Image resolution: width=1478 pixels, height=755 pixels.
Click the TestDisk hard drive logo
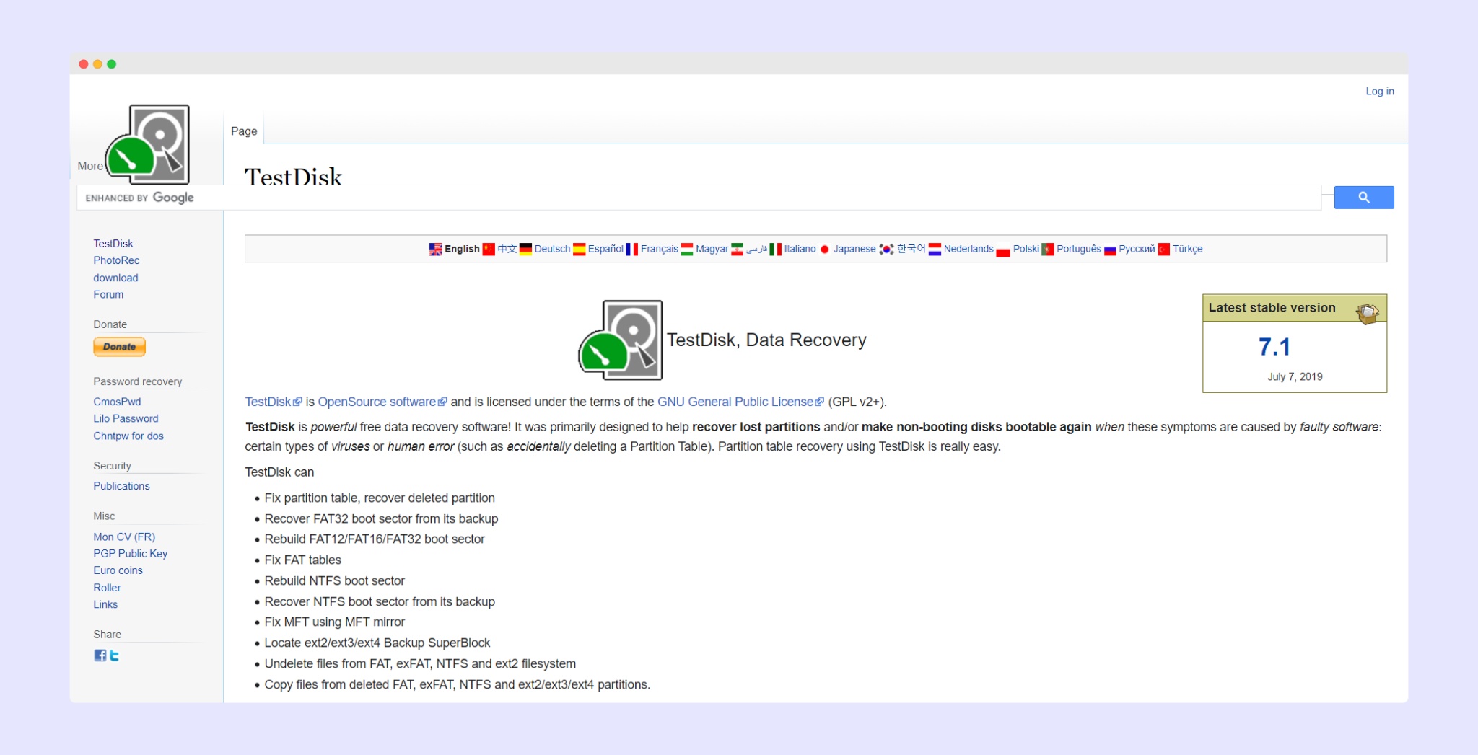tap(147, 144)
